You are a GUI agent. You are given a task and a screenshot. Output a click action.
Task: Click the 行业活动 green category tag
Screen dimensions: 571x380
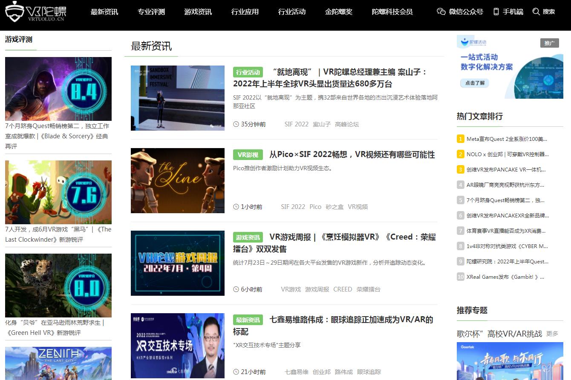(248, 72)
